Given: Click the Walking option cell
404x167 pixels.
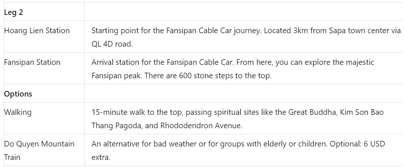Looking at the screenshot, I should 44,118.
